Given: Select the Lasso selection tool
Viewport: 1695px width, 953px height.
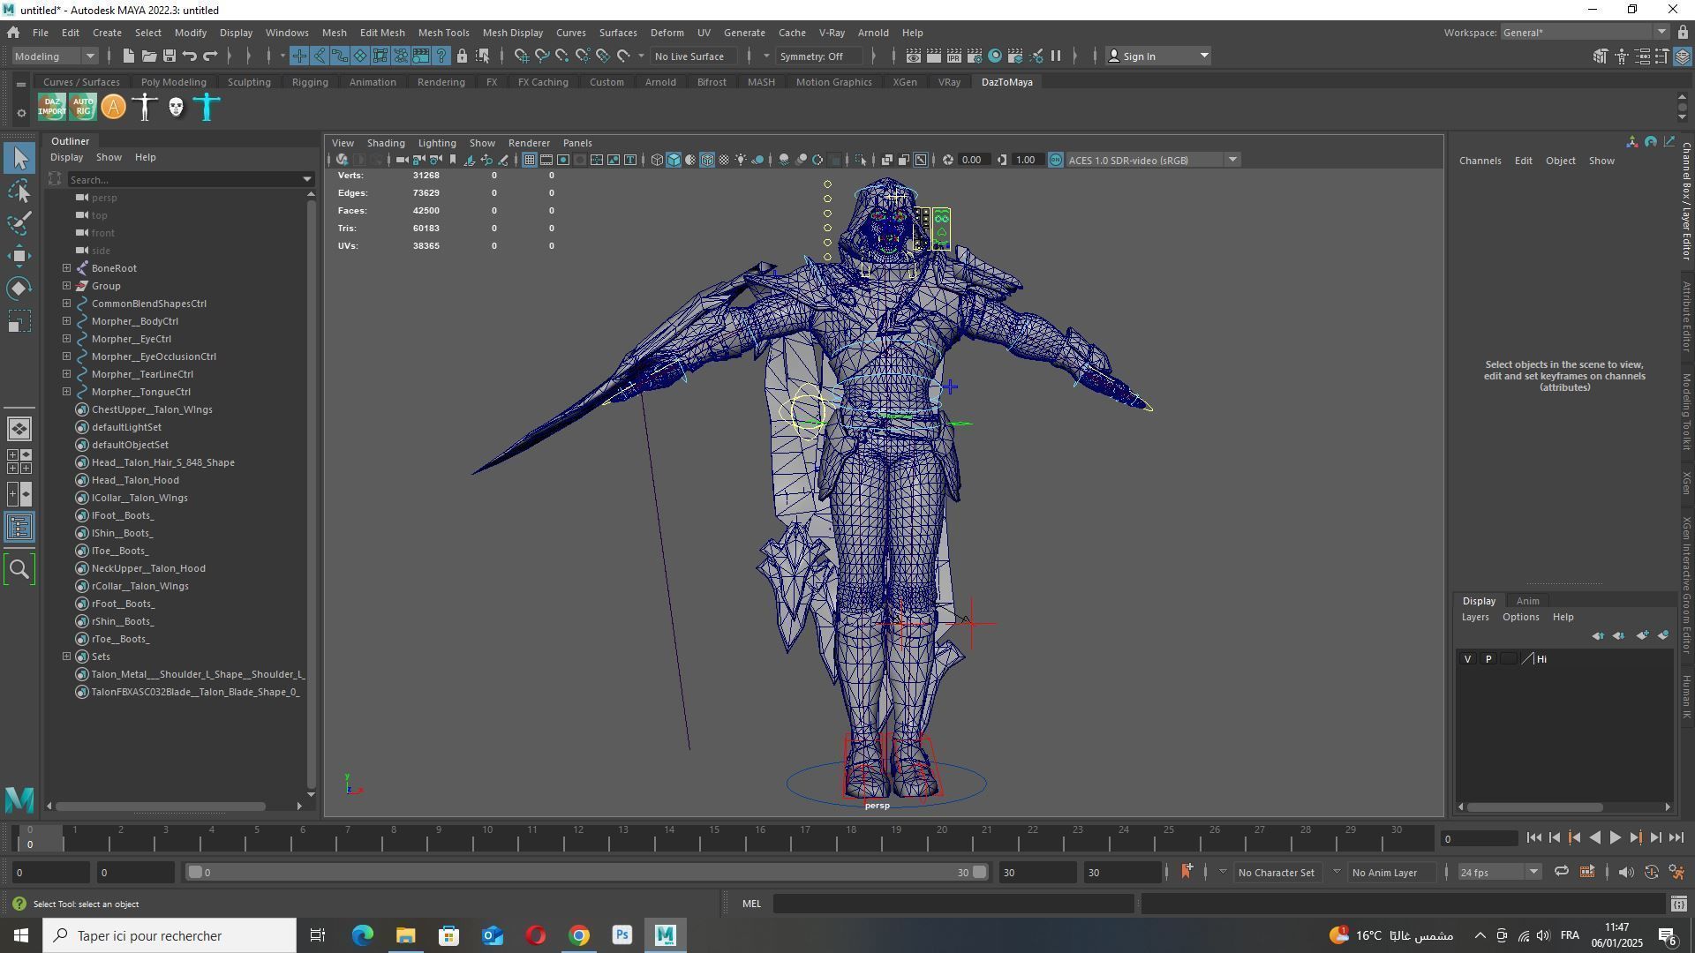Looking at the screenshot, I should [x=19, y=191].
